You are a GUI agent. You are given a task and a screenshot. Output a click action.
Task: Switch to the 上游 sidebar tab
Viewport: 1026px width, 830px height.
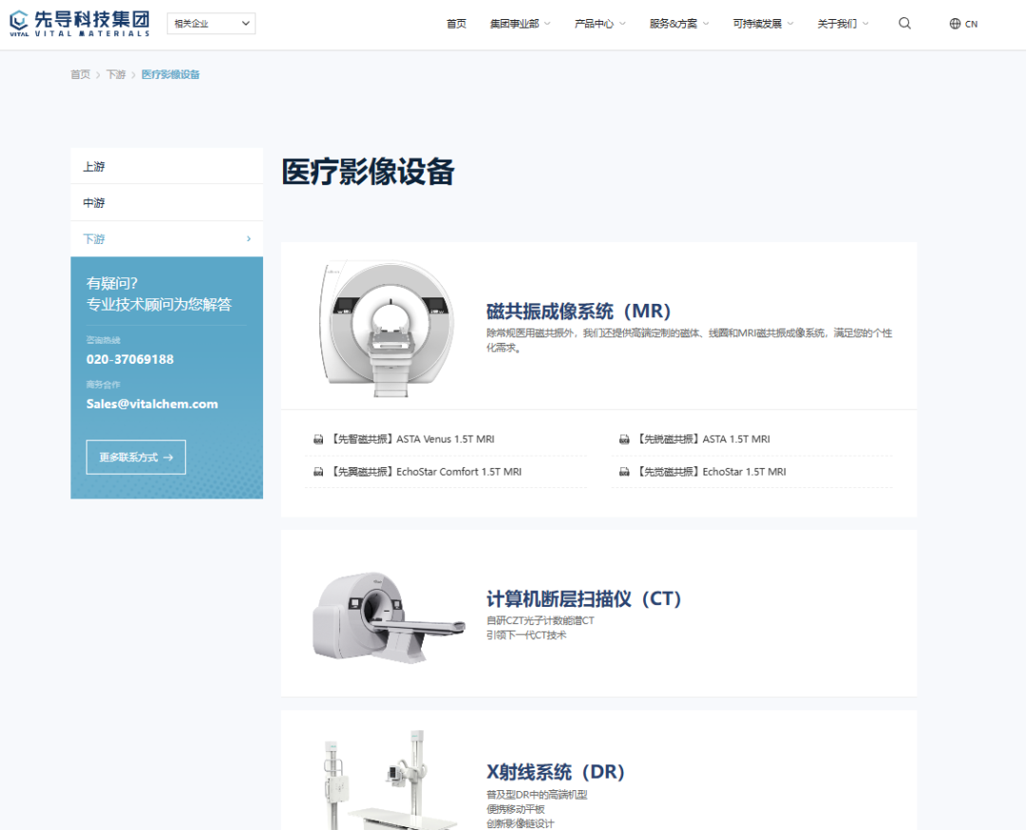(92, 166)
